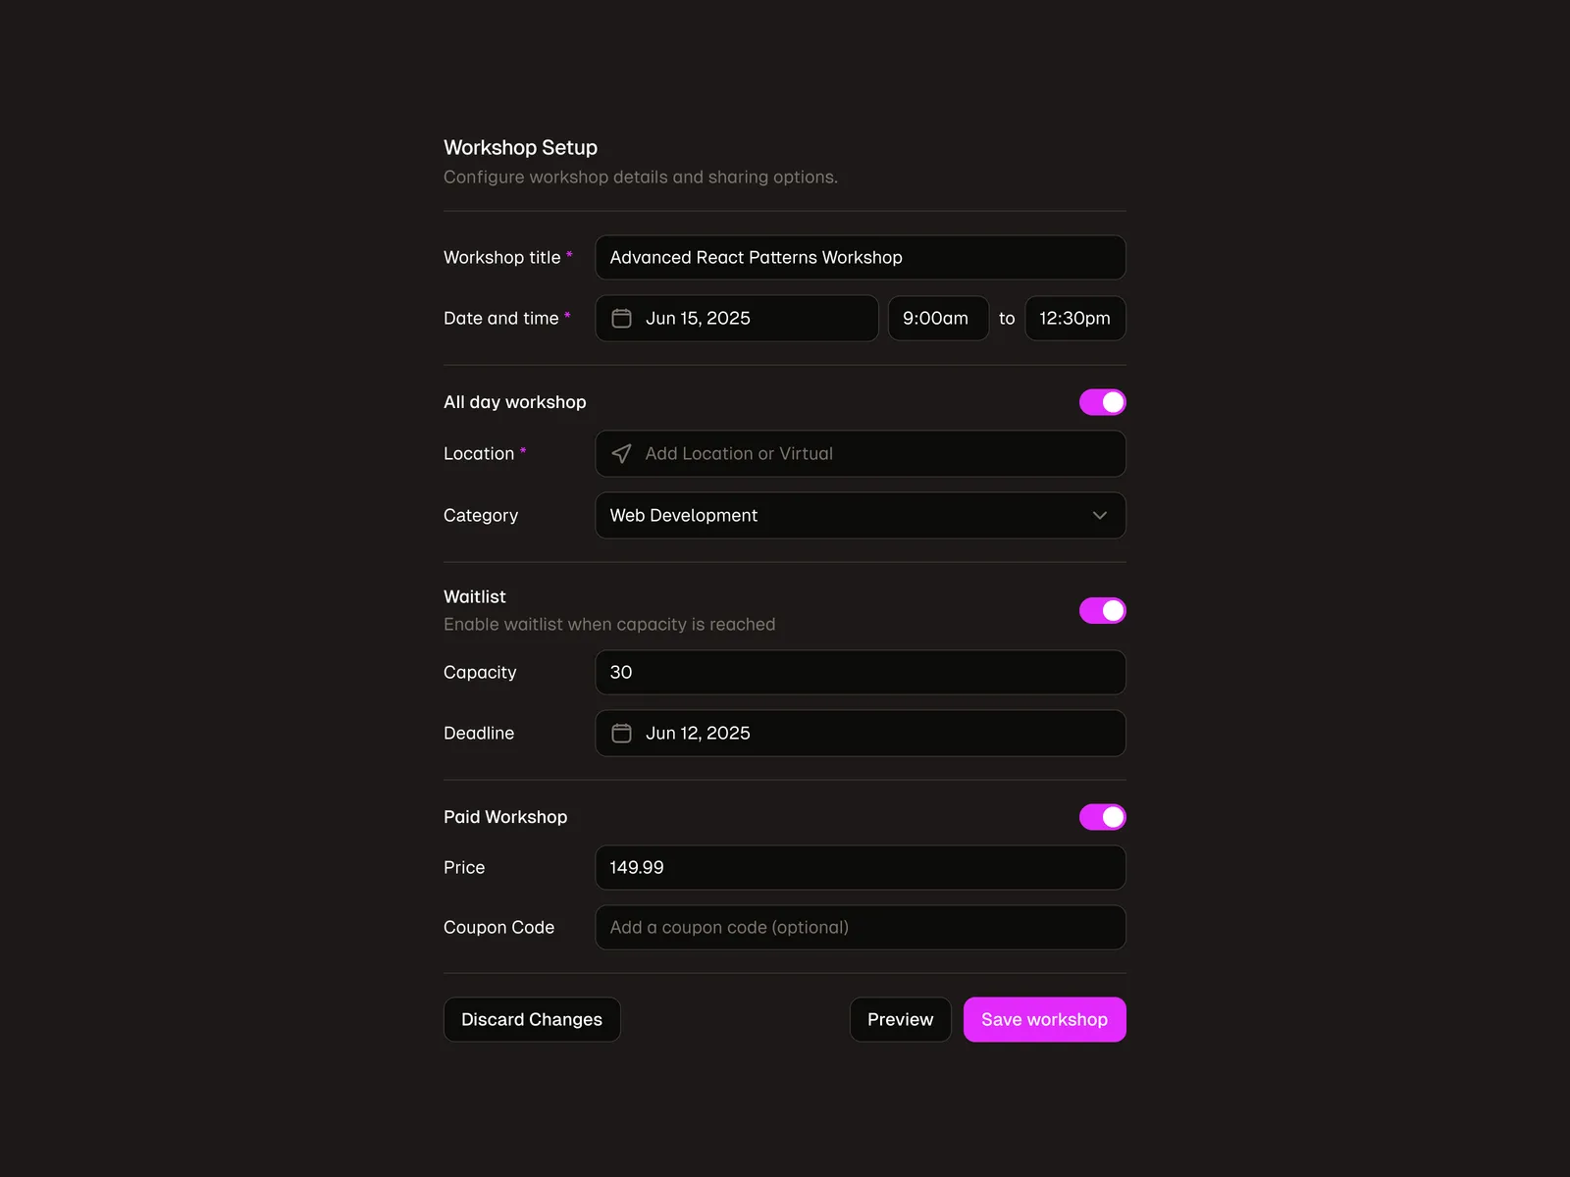
Task: Click the calendar icon in Date field
Action: tap(621, 319)
